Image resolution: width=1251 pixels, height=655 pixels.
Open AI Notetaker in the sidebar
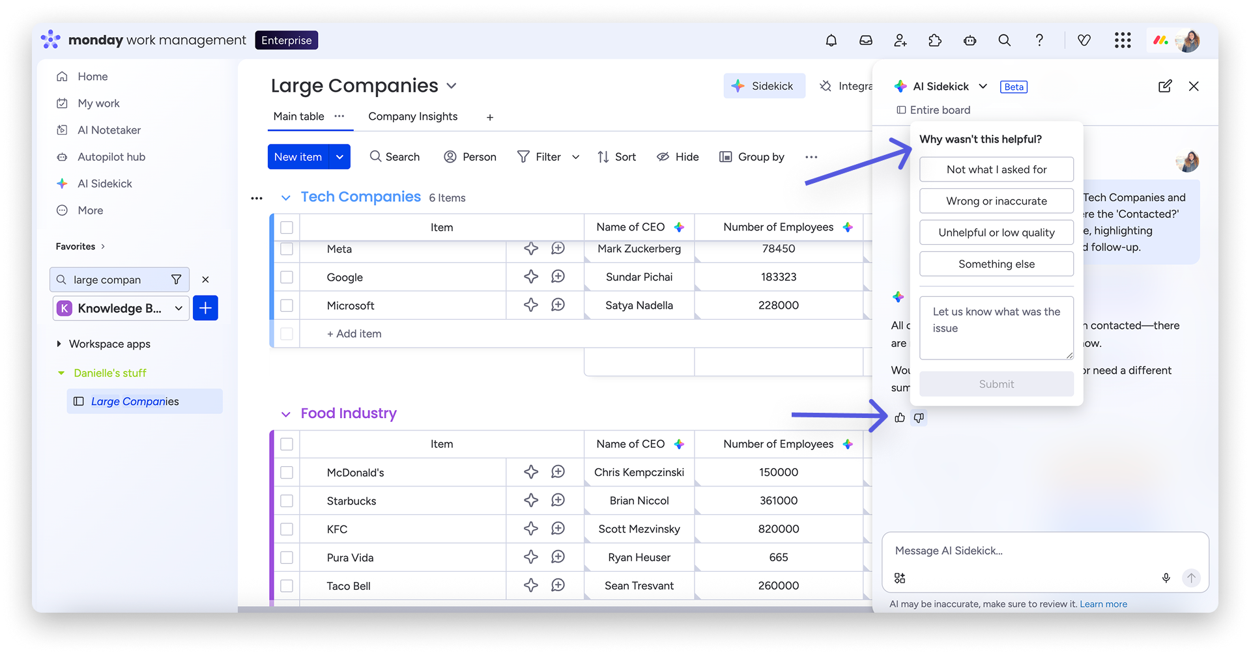109,130
